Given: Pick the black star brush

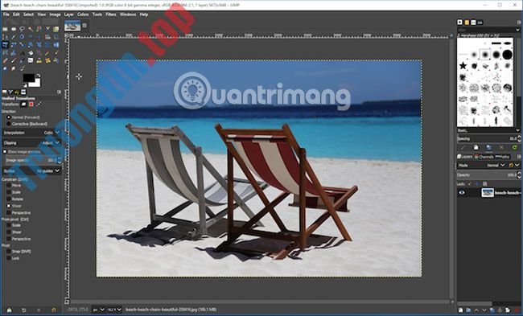Looking at the screenshot, I should 463,66.
